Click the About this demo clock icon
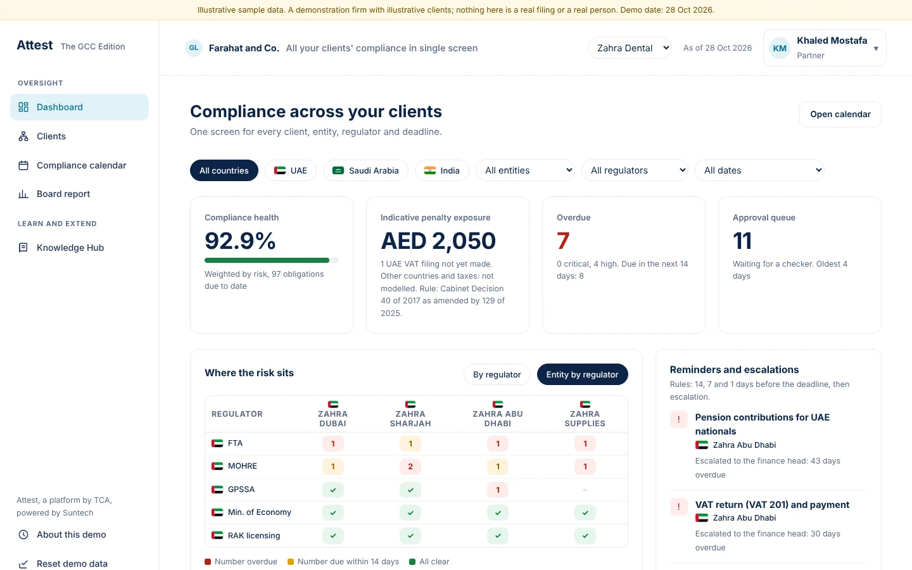Viewport: 912px width, 570px height. pos(23,535)
